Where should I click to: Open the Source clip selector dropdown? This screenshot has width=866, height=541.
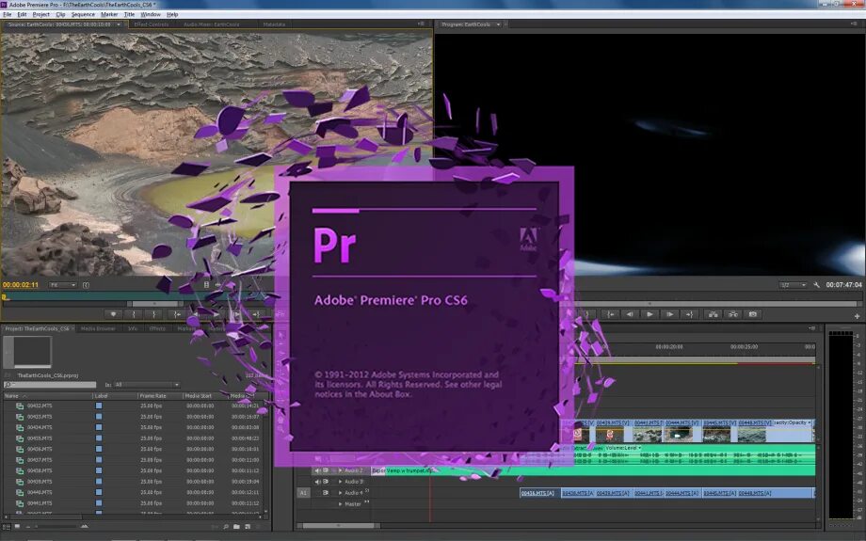click(x=119, y=24)
